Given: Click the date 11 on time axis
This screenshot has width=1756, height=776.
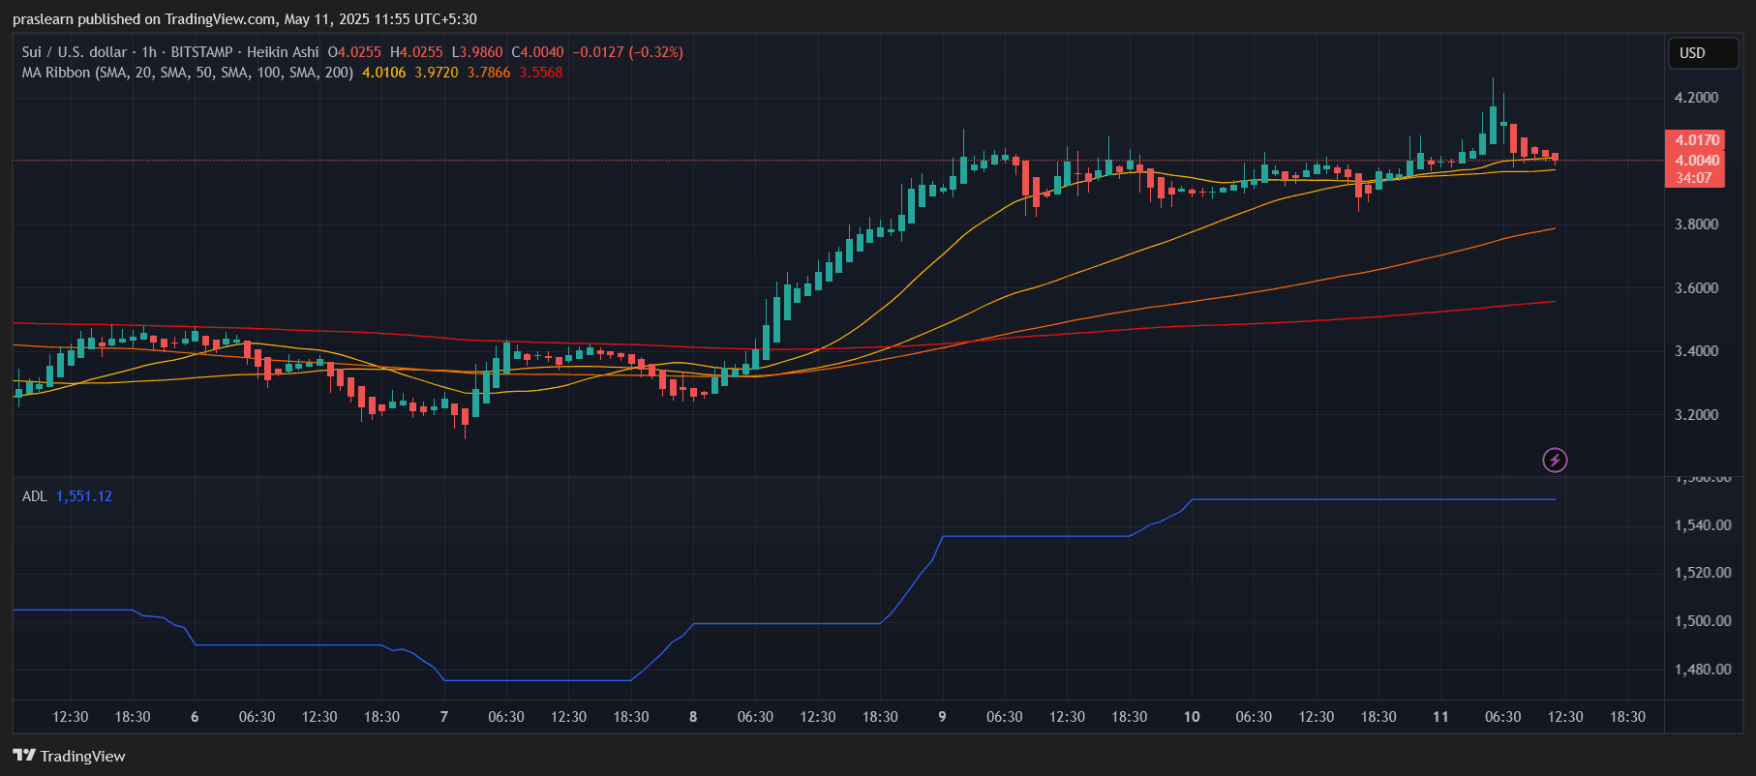Looking at the screenshot, I should (x=1440, y=717).
